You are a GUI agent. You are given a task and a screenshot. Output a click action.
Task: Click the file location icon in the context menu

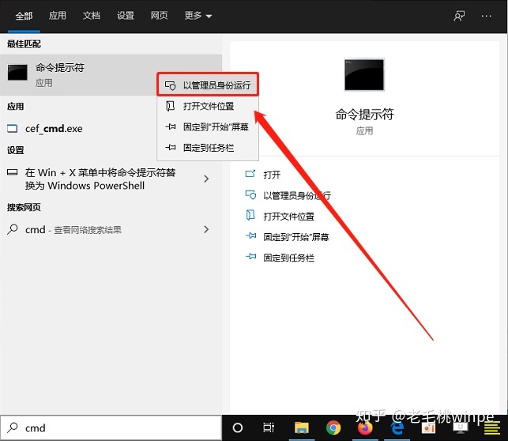(170, 106)
